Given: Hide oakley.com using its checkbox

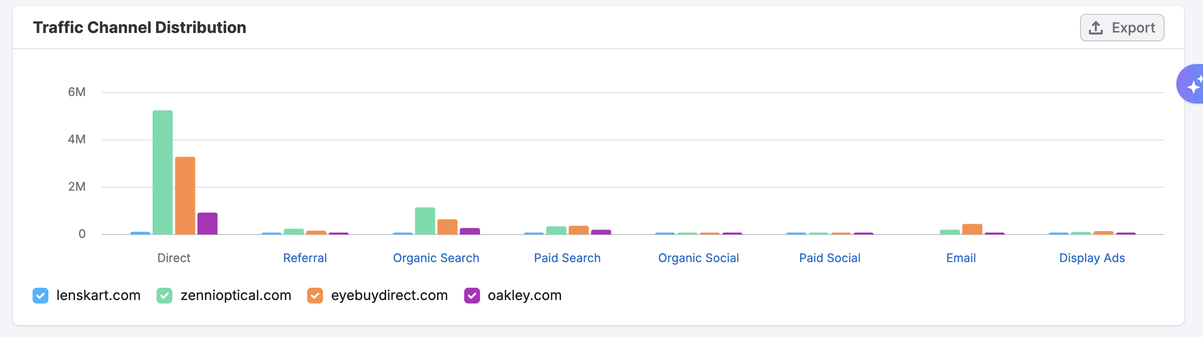Looking at the screenshot, I should pos(472,296).
